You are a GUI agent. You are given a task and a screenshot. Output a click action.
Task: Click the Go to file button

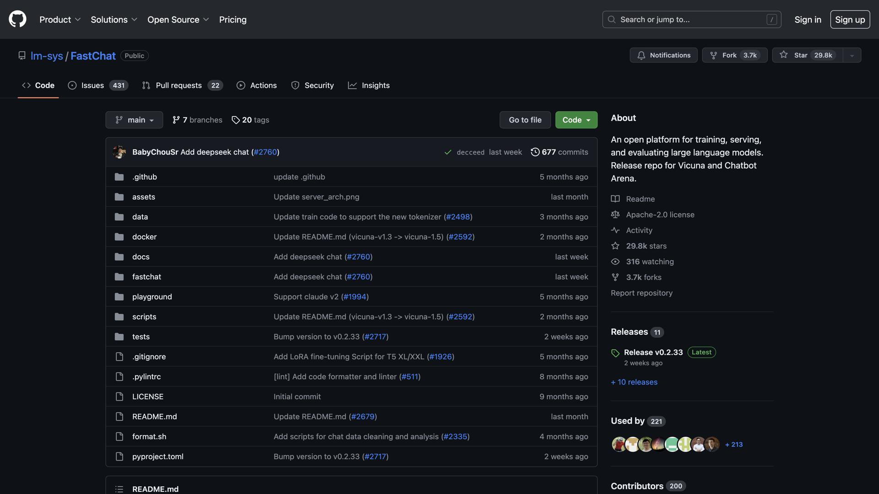[x=525, y=120]
